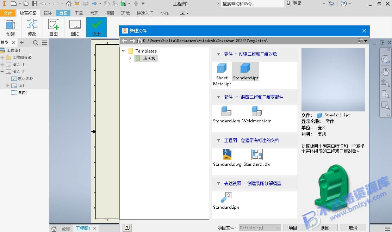Screen dimensions: 392x232
Task: Click the 取消 button in the dialog
Action: coord(353,228)
